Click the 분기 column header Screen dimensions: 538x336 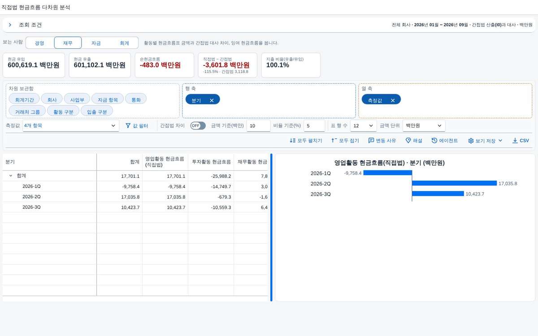point(50,162)
